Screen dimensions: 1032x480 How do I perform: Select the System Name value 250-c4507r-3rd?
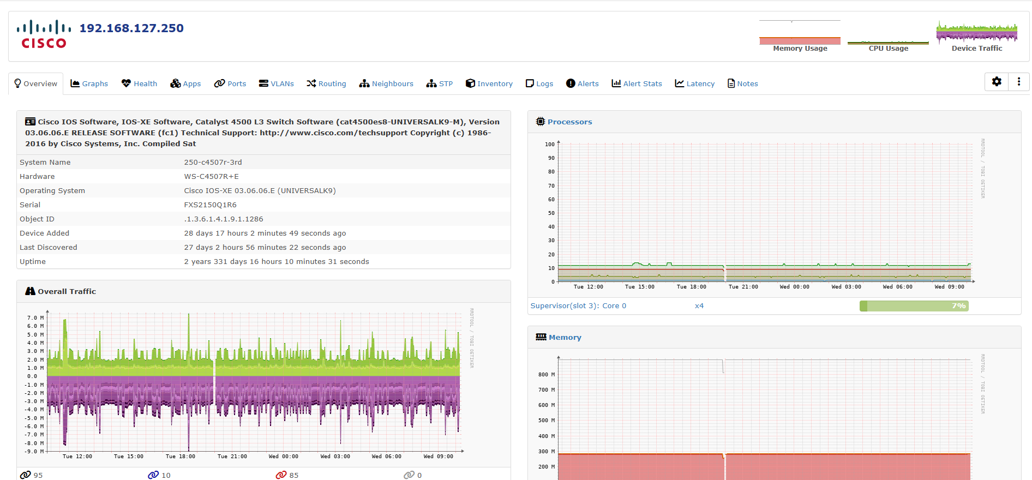pos(213,162)
